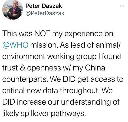Screen dimensions: 128x122
Task: Visit the @PeterDaszak handle
Action: (45, 13)
